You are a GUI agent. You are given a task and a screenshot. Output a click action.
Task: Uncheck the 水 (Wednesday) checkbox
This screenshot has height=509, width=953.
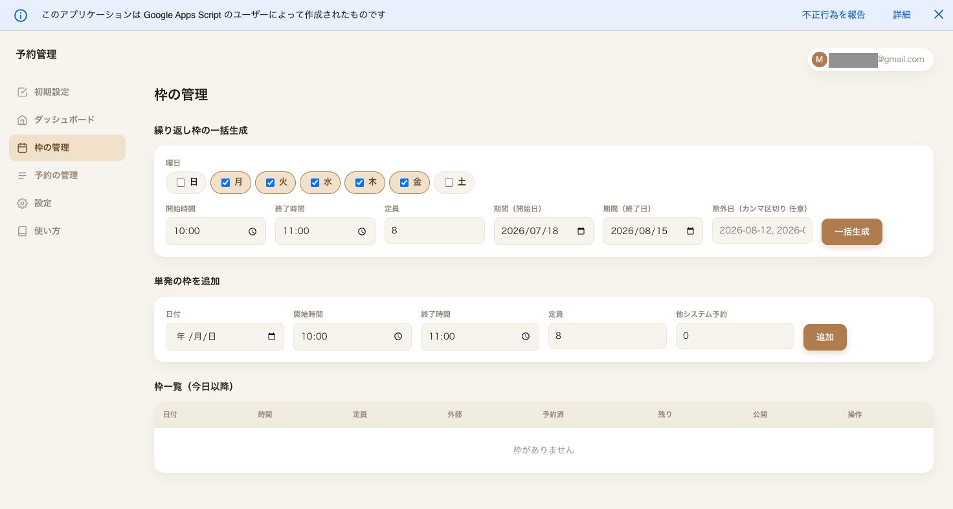coord(315,182)
